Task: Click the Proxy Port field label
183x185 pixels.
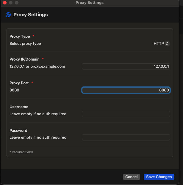Action: tap(19, 83)
